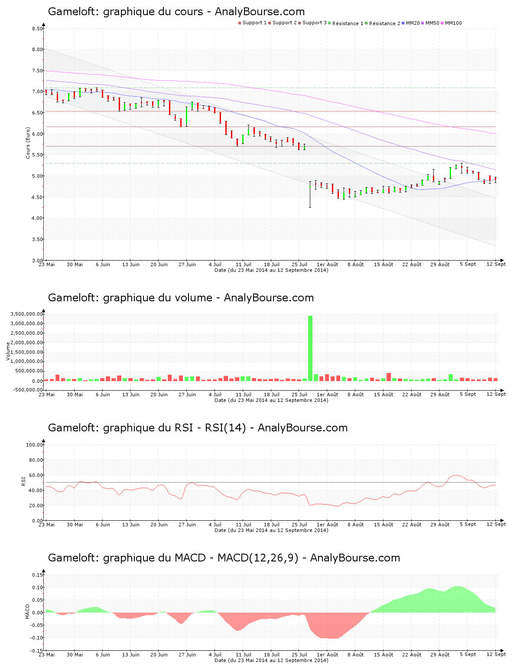This screenshot has width=520, height=672.
Task: Click '15 Août' on the RSI chart axis
Action: click(x=383, y=525)
